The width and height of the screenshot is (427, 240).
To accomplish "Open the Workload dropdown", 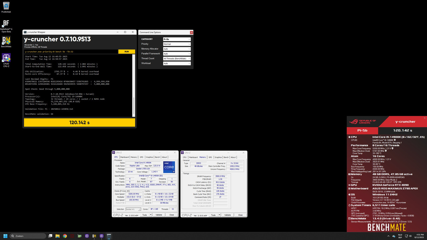I will point(177,63).
